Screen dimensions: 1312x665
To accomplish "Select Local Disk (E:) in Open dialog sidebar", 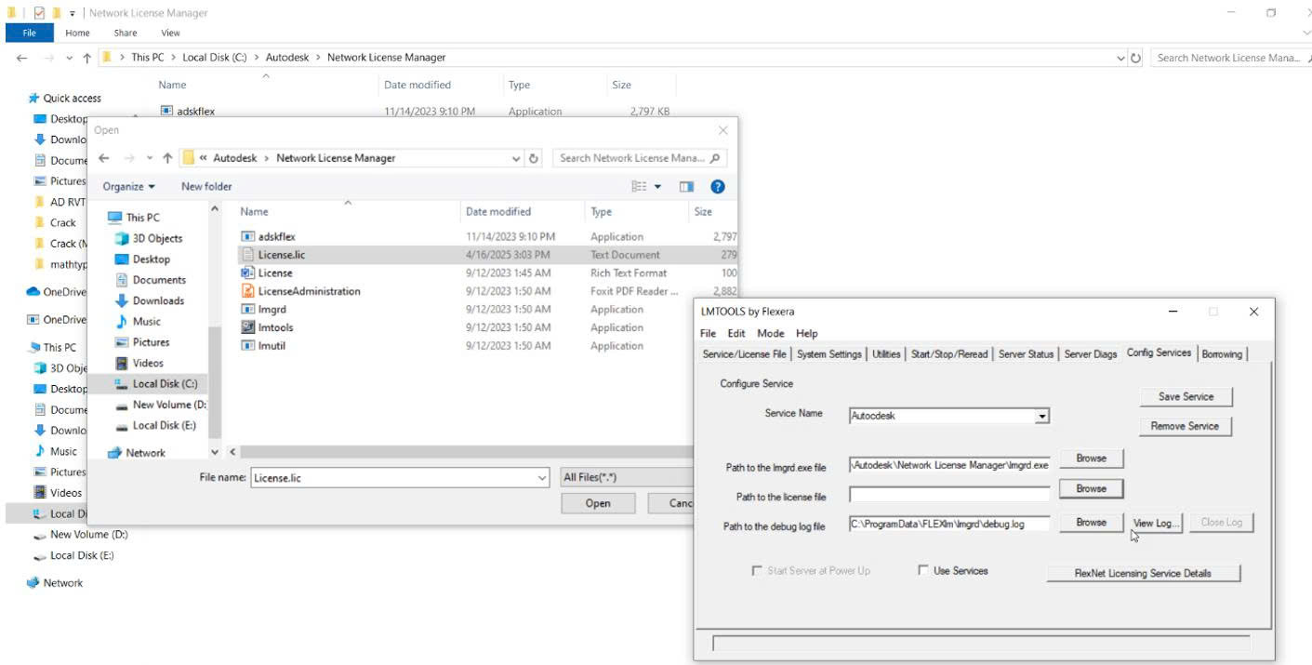I will (154, 425).
